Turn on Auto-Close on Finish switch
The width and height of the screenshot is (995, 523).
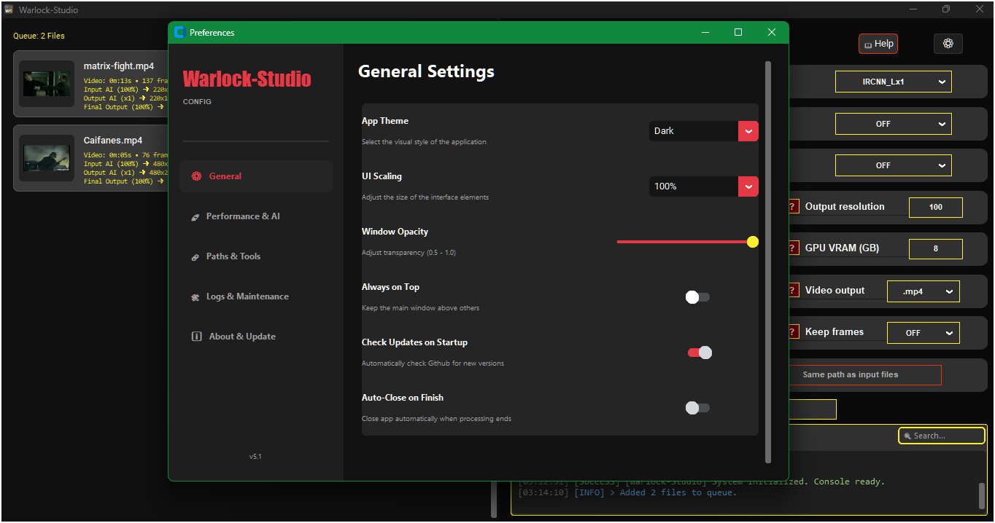tap(697, 408)
